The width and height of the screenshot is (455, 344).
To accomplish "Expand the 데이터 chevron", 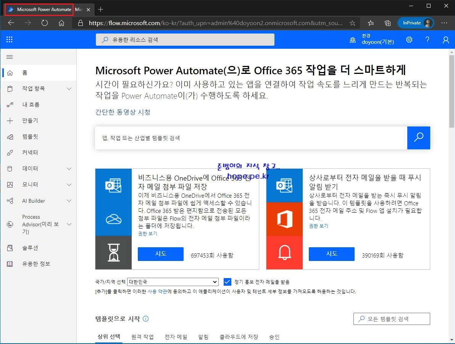I will 69,168.
